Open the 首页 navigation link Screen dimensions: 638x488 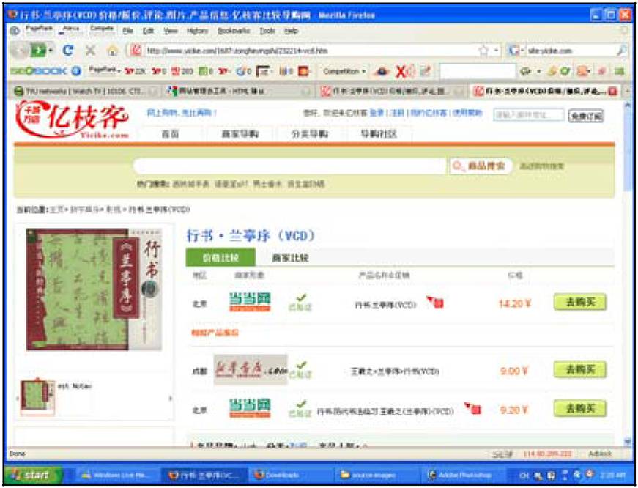pyautogui.click(x=171, y=134)
